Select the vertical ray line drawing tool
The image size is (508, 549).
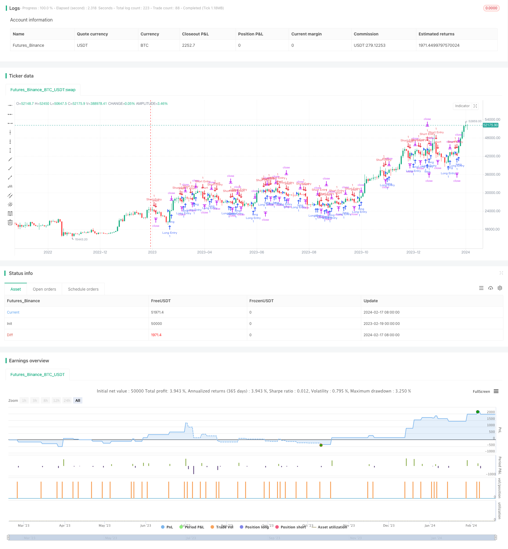coord(10,141)
